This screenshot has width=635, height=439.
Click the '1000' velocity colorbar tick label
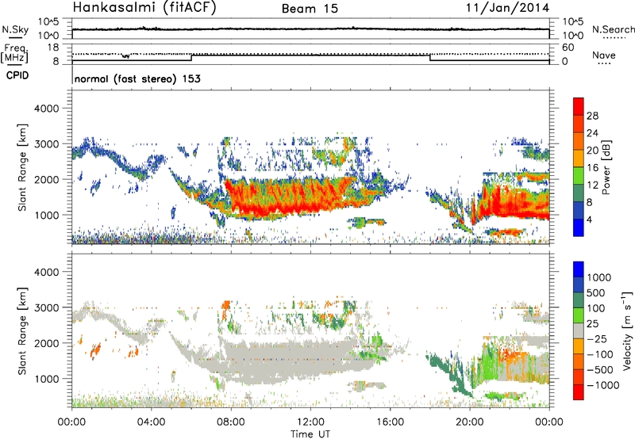click(599, 277)
